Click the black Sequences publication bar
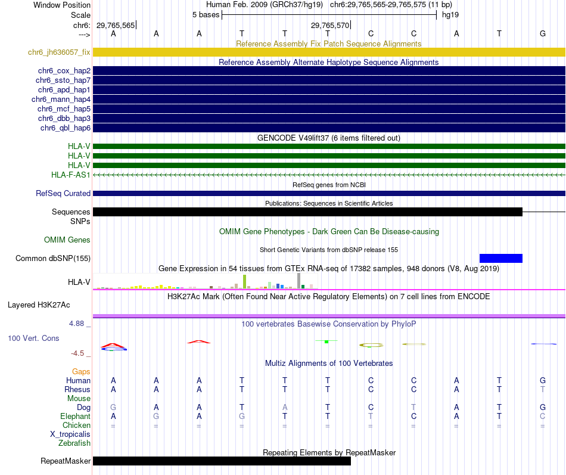The image size is (566, 475). tap(307, 212)
